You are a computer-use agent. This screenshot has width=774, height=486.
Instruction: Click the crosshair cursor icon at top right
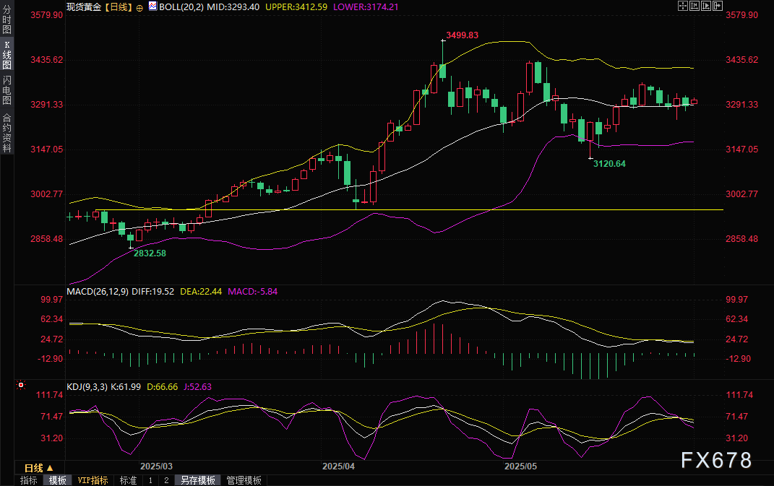click(682, 6)
